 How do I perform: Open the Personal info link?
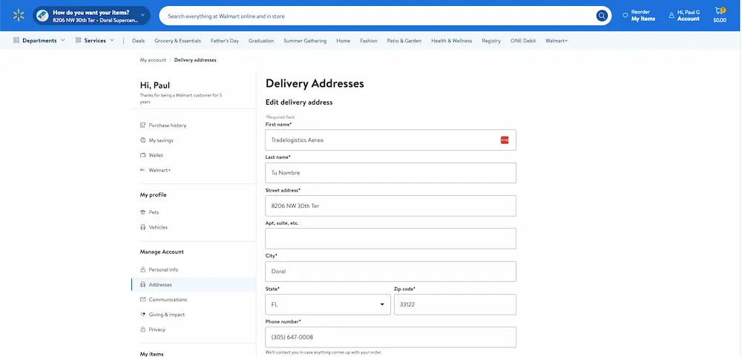pyautogui.click(x=163, y=270)
